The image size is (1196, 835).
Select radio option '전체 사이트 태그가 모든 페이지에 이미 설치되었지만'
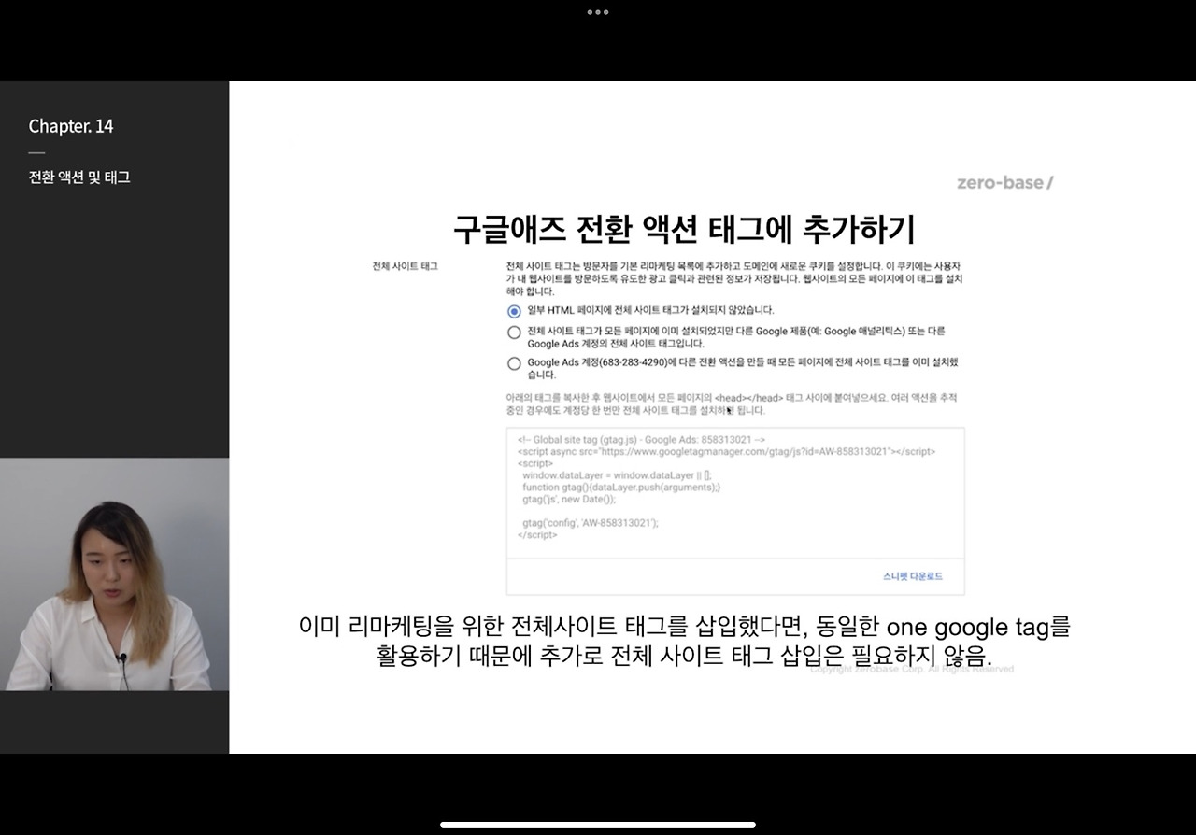pos(514,333)
